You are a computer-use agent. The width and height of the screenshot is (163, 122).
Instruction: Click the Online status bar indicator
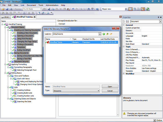158,120
